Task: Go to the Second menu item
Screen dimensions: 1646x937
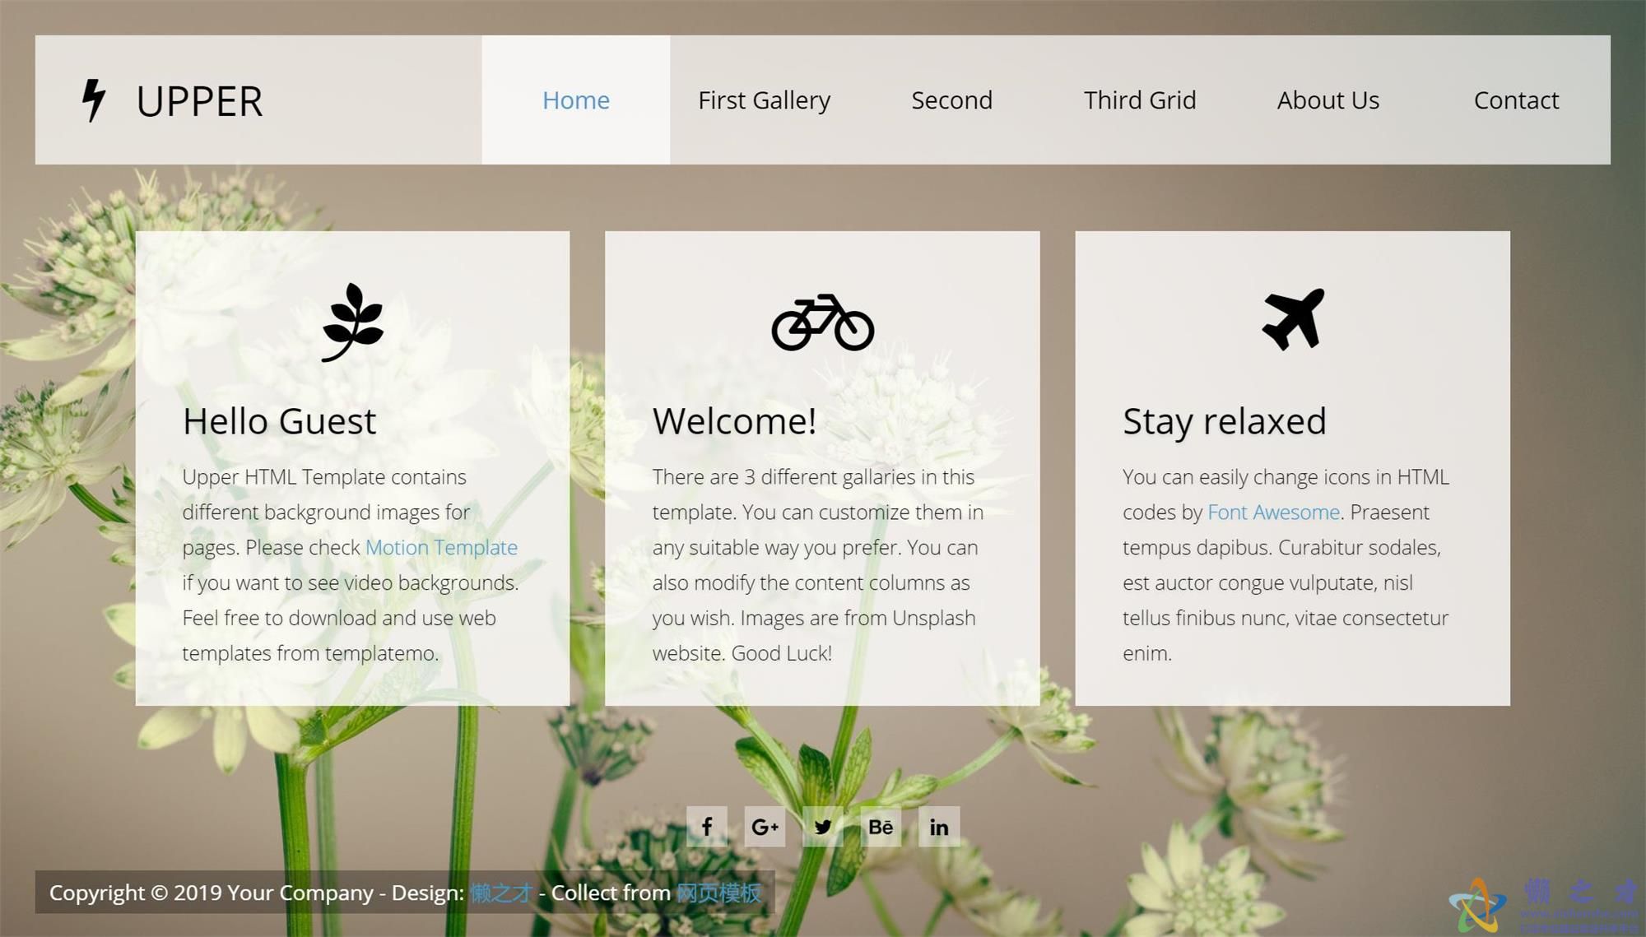Action: pyautogui.click(x=952, y=100)
